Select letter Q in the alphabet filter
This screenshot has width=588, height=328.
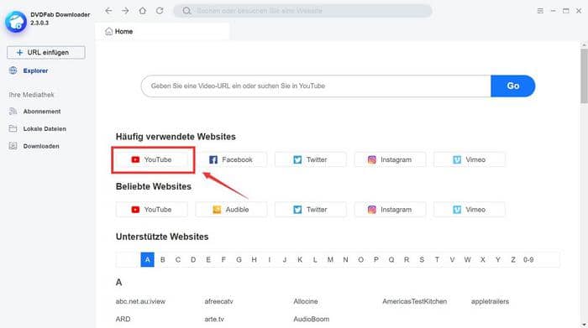[x=391, y=259]
